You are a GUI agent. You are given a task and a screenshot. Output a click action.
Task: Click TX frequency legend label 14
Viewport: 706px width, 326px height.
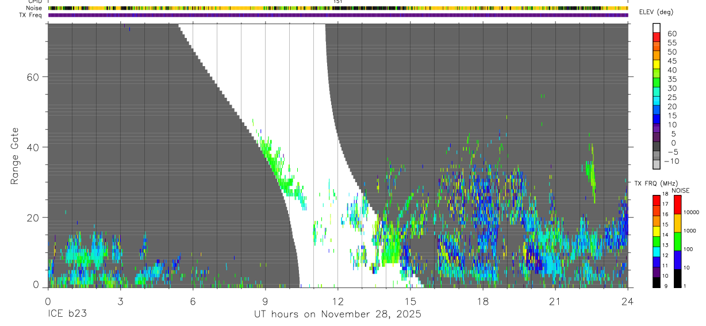(666, 235)
